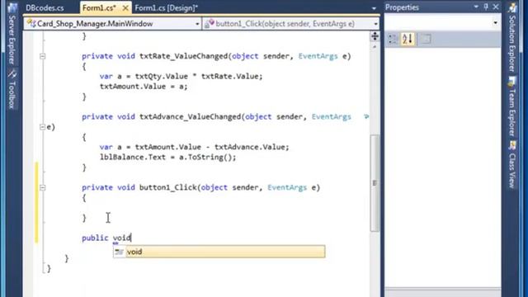Viewport: 528px width, 297px height.
Task: Click the button1_Click method name in code
Action: (x=168, y=187)
